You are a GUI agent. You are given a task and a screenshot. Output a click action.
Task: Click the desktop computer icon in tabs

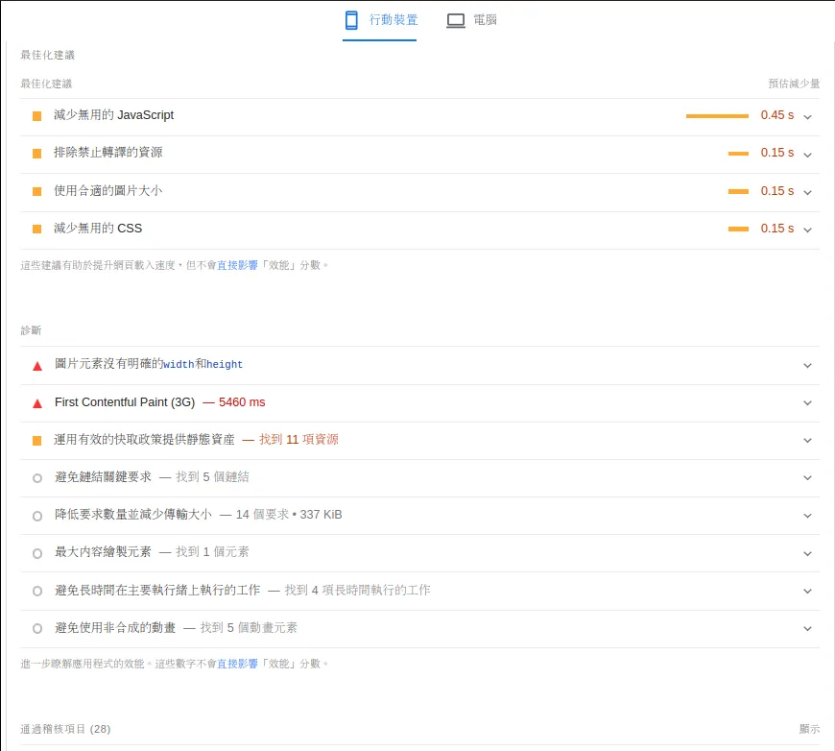pyautogui.click(x=456, y=20)
